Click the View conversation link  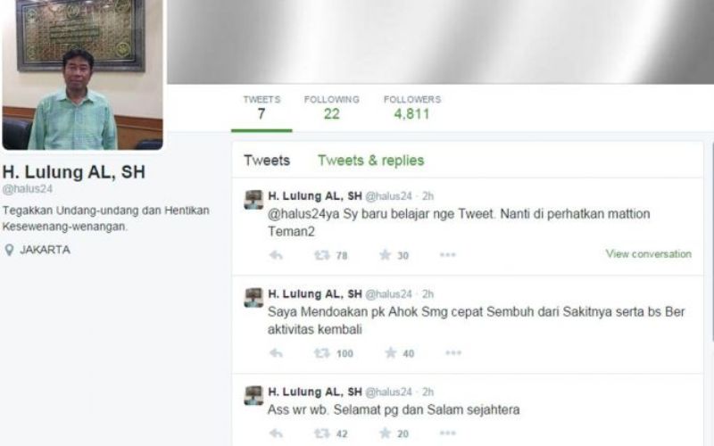[x=649, y=254]
